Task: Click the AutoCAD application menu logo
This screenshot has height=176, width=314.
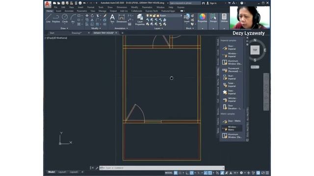Action: coord(48,4)
